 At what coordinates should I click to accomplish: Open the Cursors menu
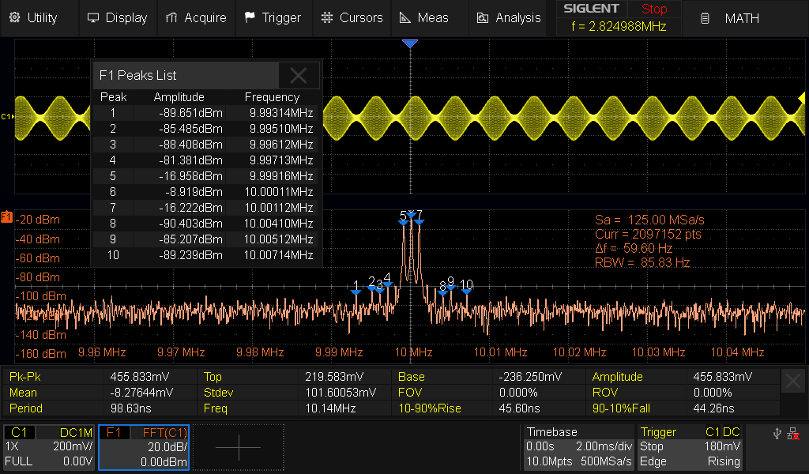point(352,17)
